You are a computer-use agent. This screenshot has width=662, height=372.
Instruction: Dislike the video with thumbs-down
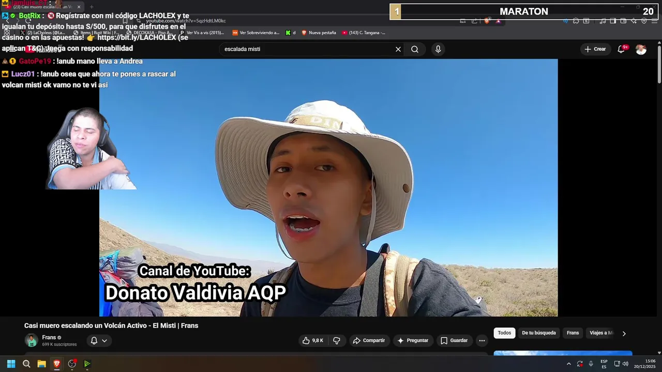click(x=337, y=340)
